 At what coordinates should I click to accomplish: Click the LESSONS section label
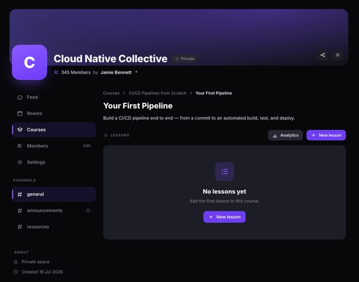coord(120,135)
